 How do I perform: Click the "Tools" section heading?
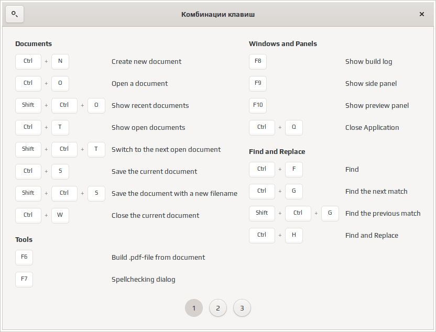point(24,239)
